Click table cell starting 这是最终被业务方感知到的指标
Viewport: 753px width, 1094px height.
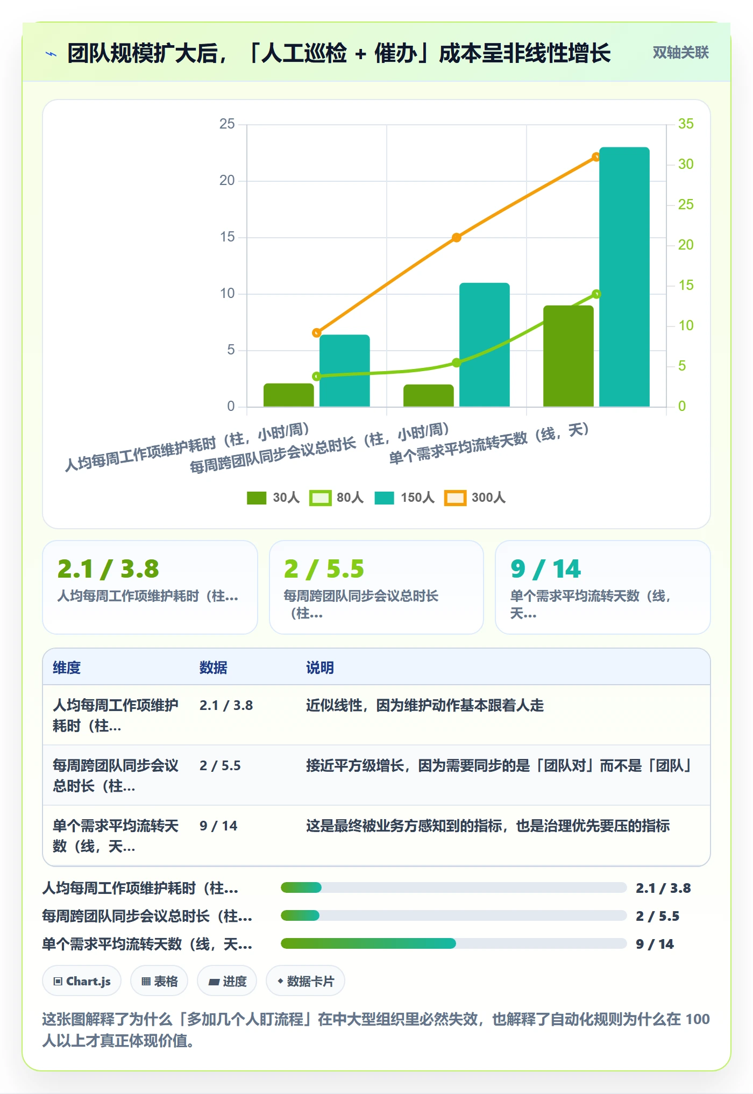(x=488, y=826)
